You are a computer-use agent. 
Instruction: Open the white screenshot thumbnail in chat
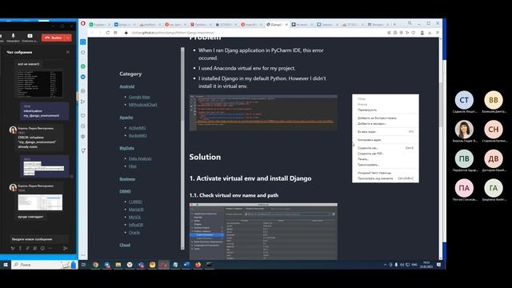pos(40,202)
